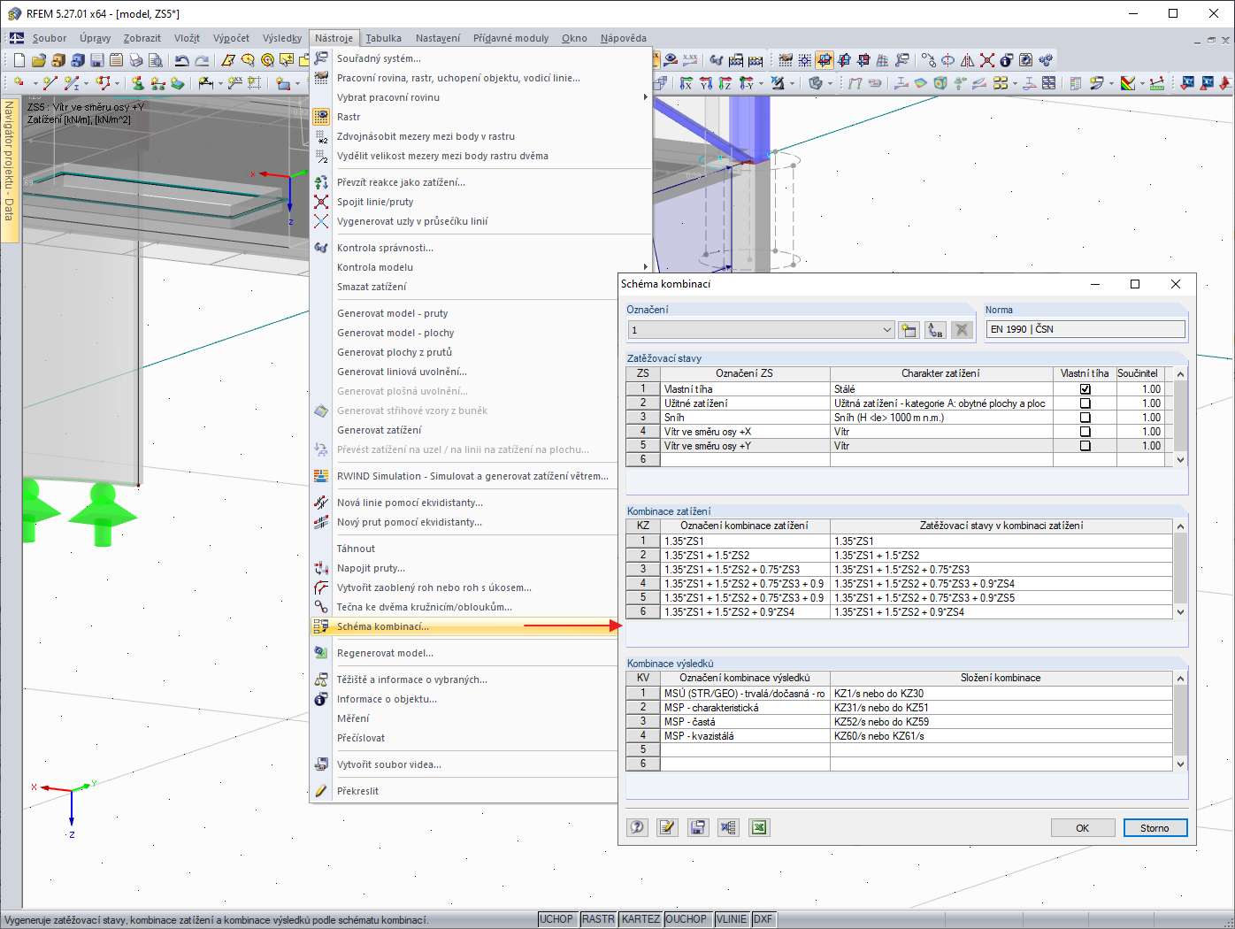Click the edit notes icon in dialog
The height and width of the screenshot is (929, 1235).
click(x=667, y=827)
